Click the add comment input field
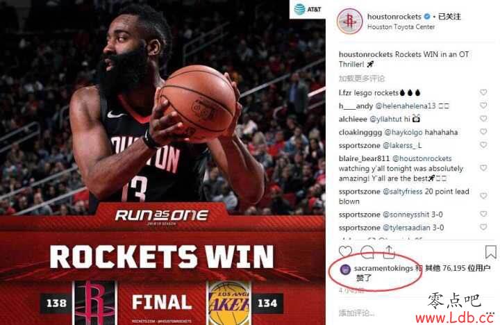 click(415, 313)
